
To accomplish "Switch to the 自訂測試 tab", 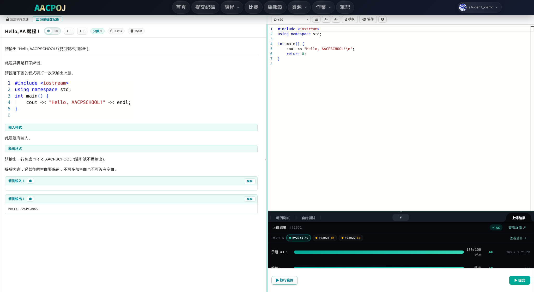I will pos(308,218).
